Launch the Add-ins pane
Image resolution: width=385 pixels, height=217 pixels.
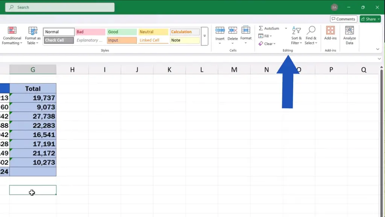(x=330, y=33)
